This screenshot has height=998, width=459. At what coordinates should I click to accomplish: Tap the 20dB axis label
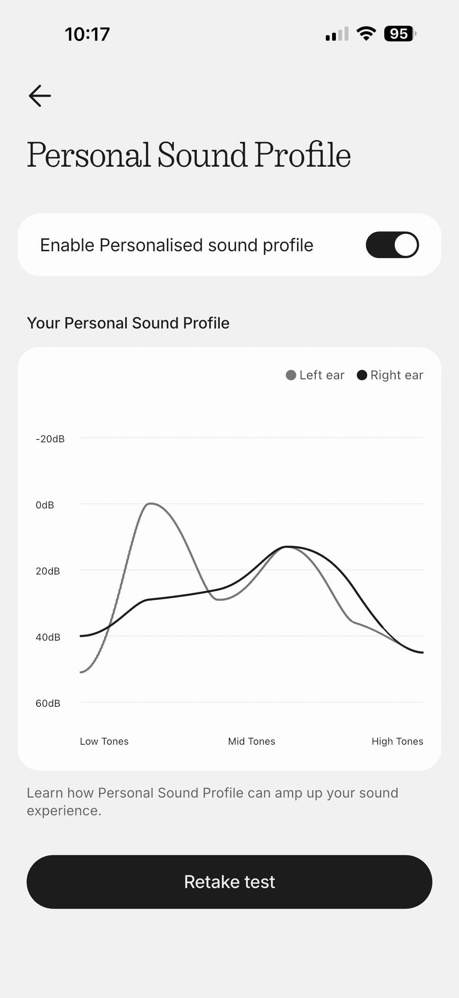(48, 571)
